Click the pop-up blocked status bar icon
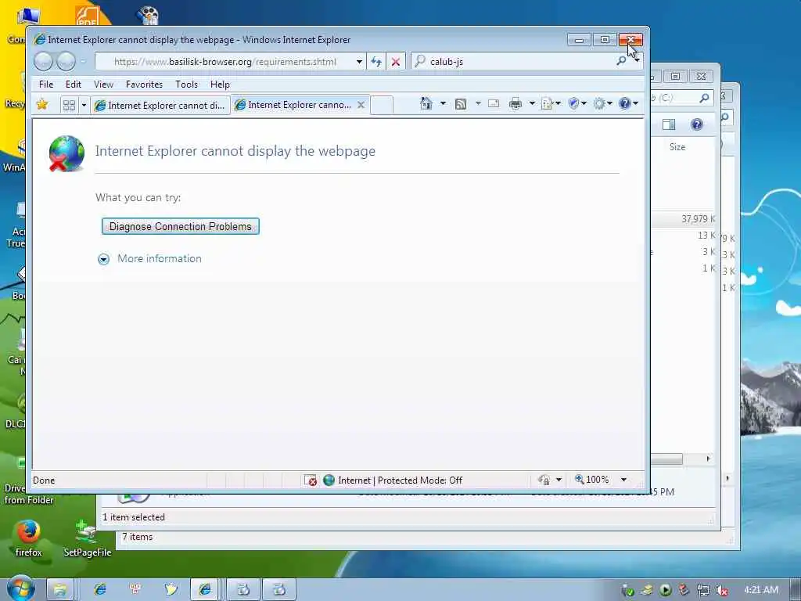The height and width of the screenshot is (601, 801). [x=310, y=480]
